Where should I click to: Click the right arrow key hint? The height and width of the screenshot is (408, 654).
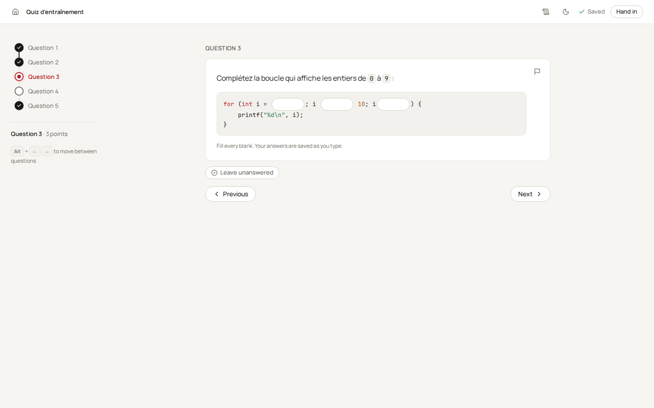(x=47, y=151)
